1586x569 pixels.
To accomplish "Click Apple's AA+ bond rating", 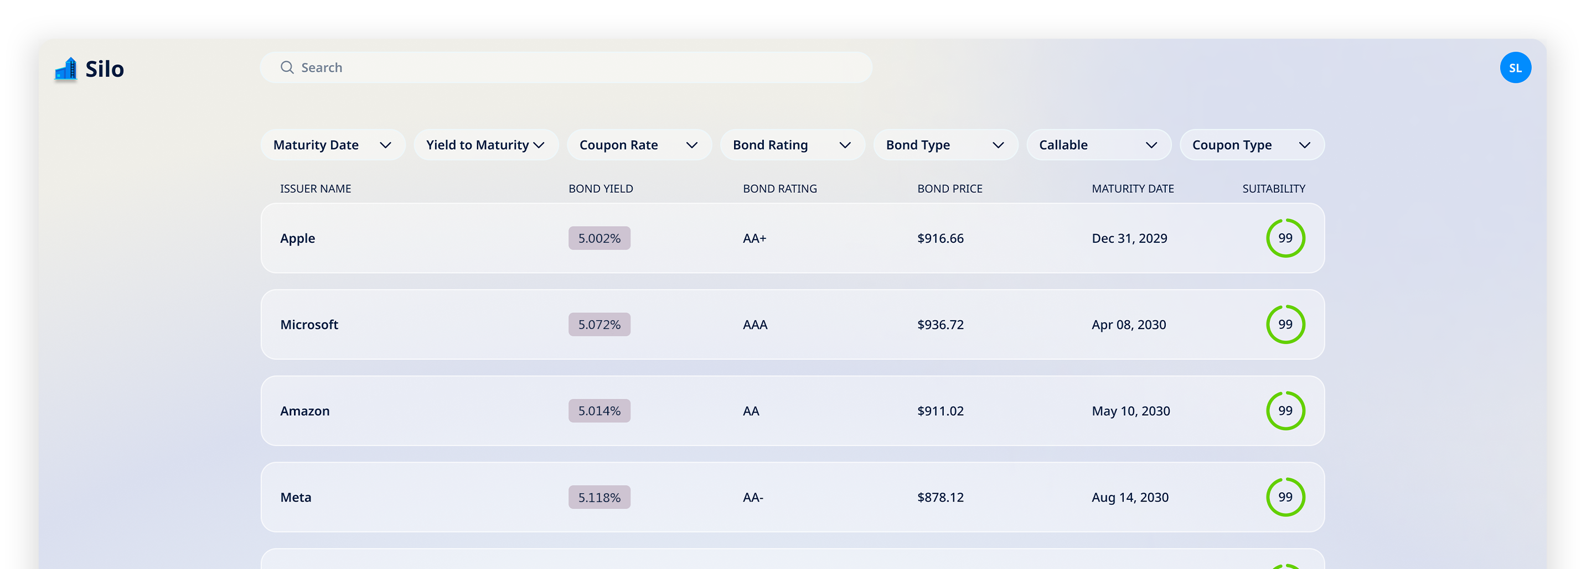I will pyautogui.click(x=754, y=238).
